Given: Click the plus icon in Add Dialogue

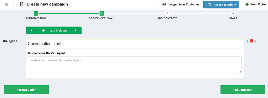Looking at the screenshot, I should [x=43, y=30].
